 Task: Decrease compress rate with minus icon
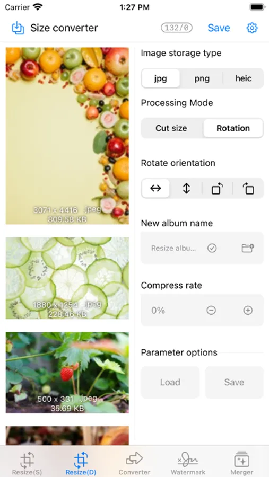[x=211, y=310]
